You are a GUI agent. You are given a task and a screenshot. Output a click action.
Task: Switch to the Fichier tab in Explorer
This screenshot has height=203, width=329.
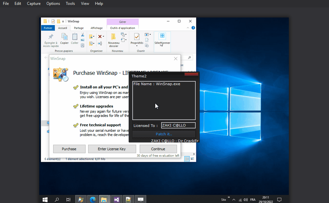[48, 28]
